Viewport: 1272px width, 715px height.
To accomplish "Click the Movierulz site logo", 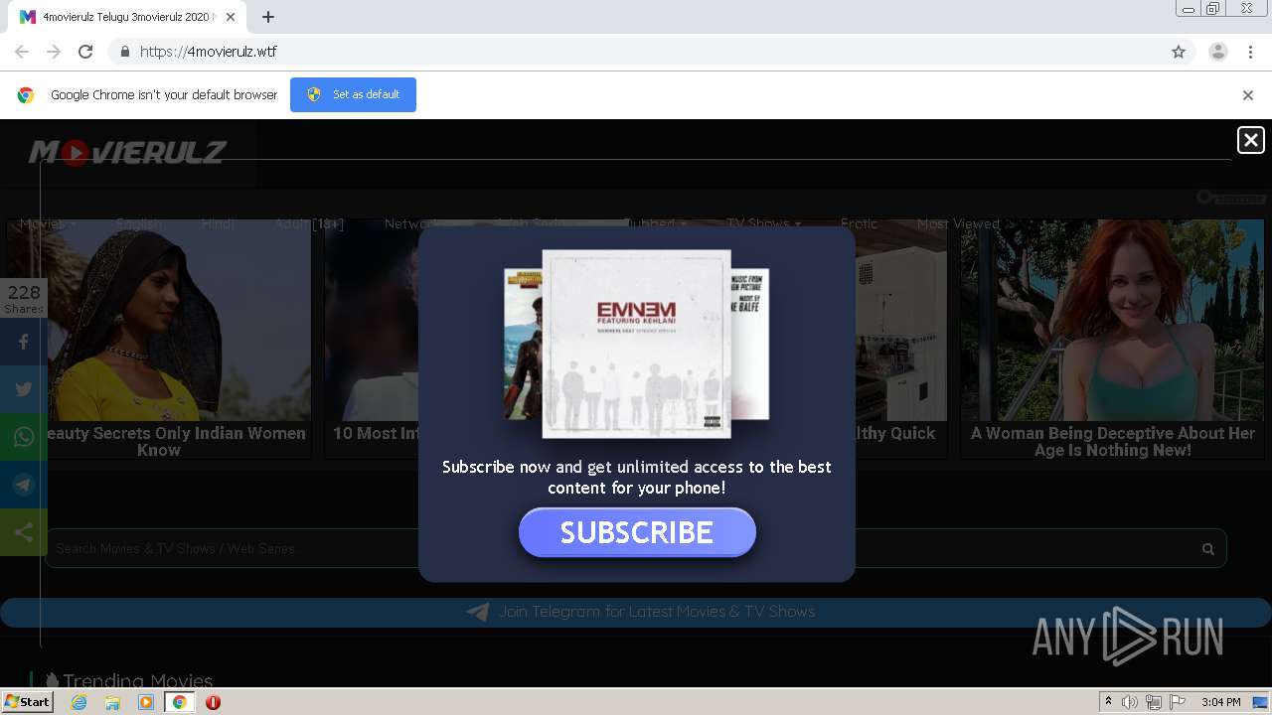I will point(127,152).
